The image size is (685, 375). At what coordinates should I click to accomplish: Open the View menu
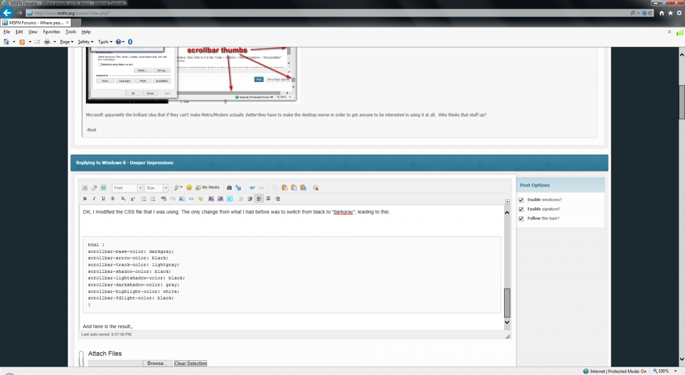point(33,32)
